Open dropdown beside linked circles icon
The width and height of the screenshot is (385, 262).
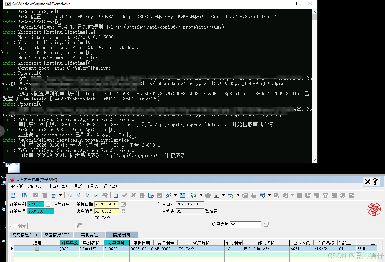pyautogui.click(x=238, y=195)
